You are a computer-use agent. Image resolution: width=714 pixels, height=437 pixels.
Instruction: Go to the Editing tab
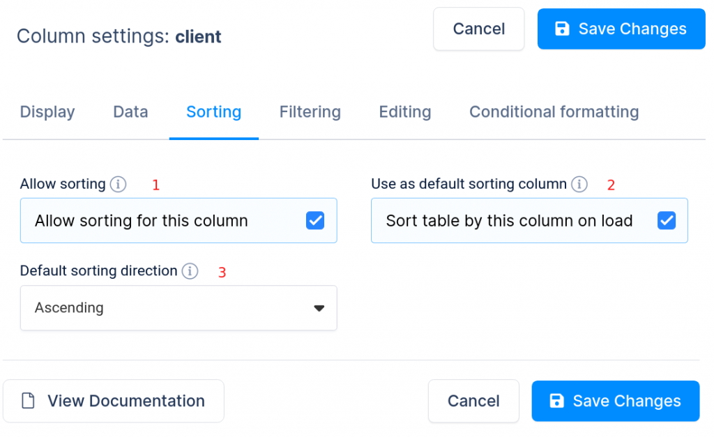coord(404,112)
